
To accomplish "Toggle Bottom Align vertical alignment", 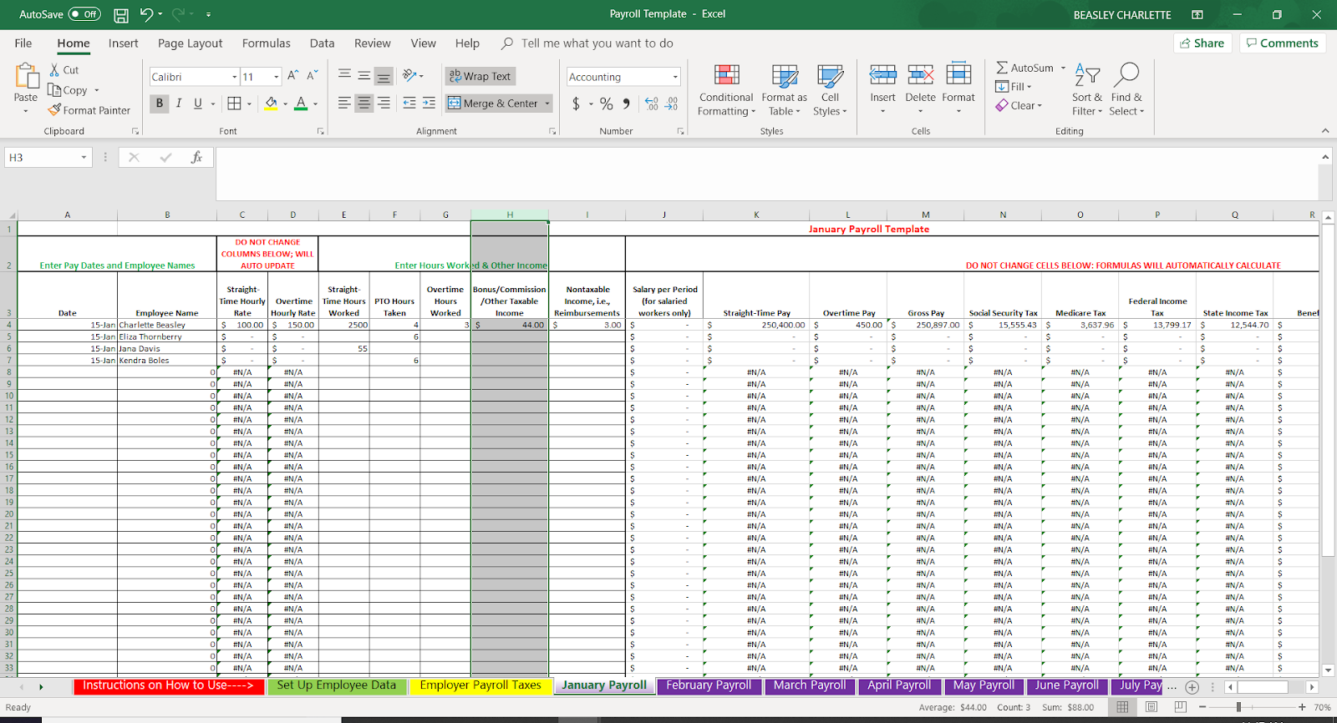I will pos(384,76).
